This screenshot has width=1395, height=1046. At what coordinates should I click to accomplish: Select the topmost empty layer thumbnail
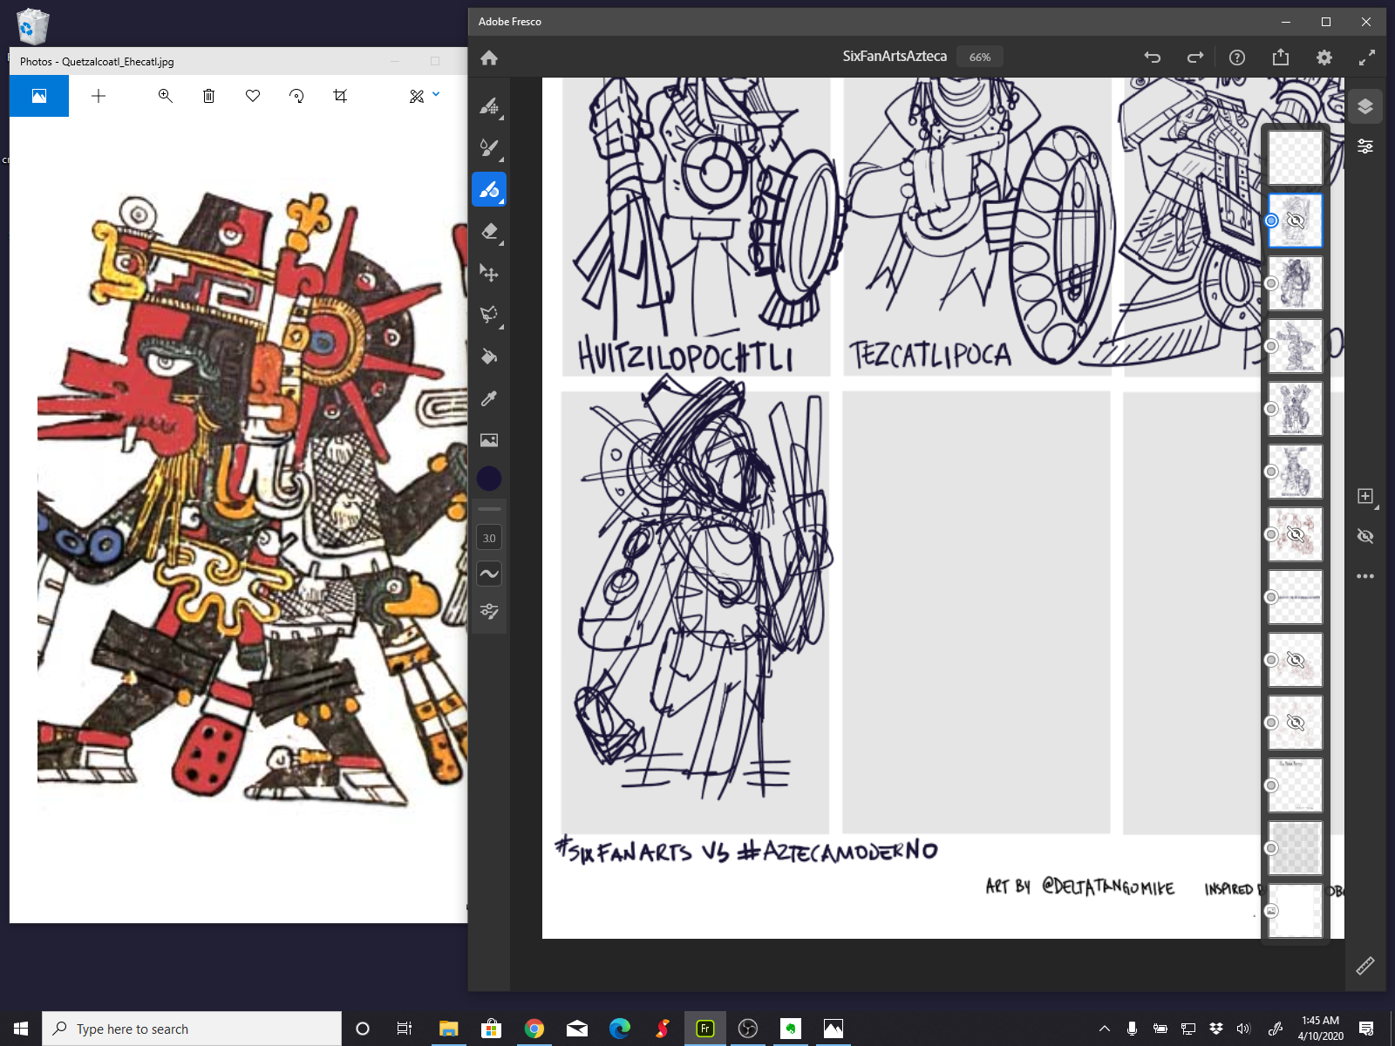[x=1295, y=158]
